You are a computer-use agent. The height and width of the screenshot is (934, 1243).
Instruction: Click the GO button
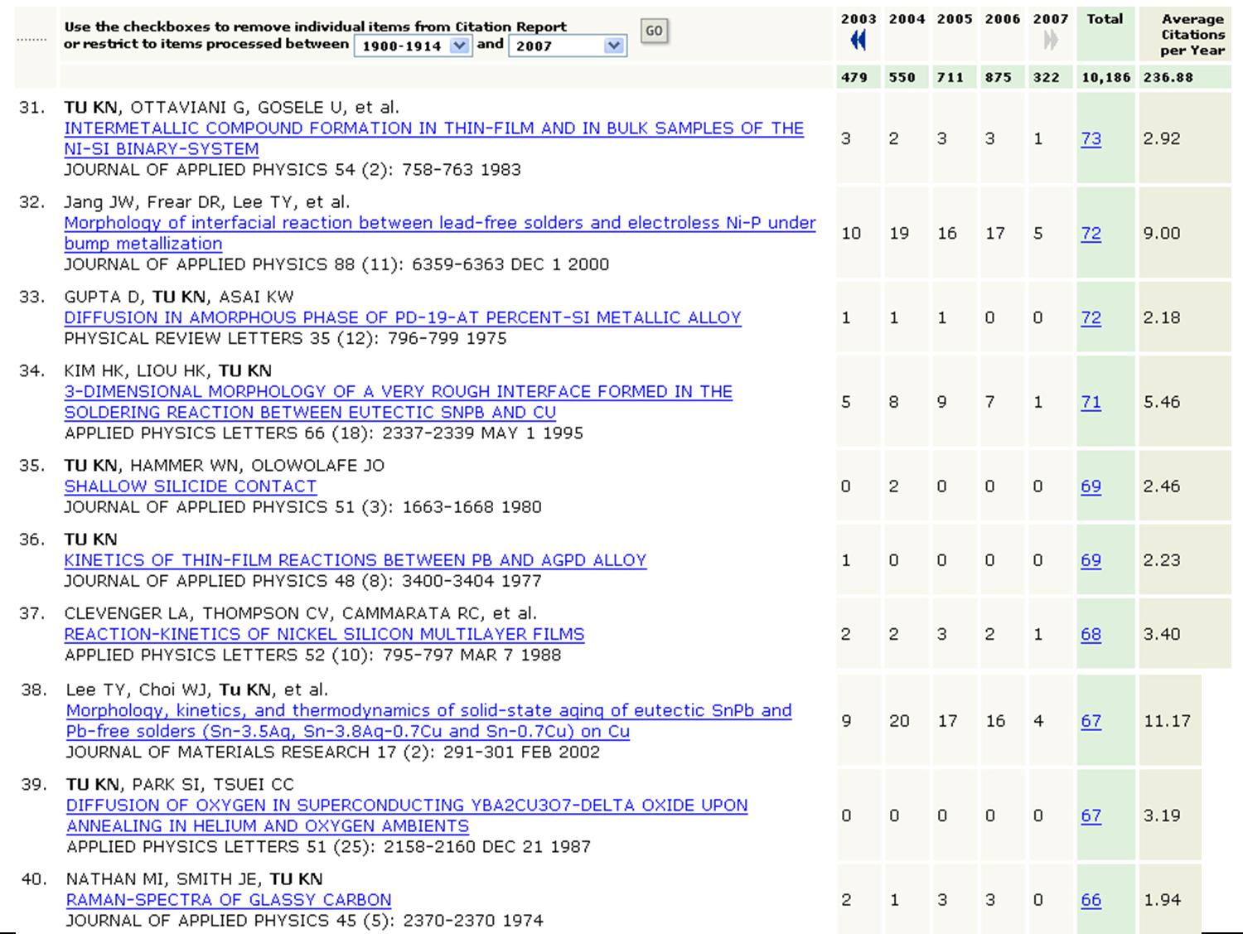coord(654,31)
